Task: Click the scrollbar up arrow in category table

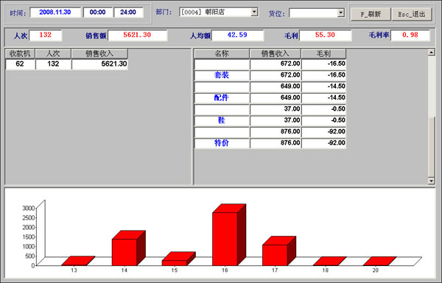Action: [431, 52]
